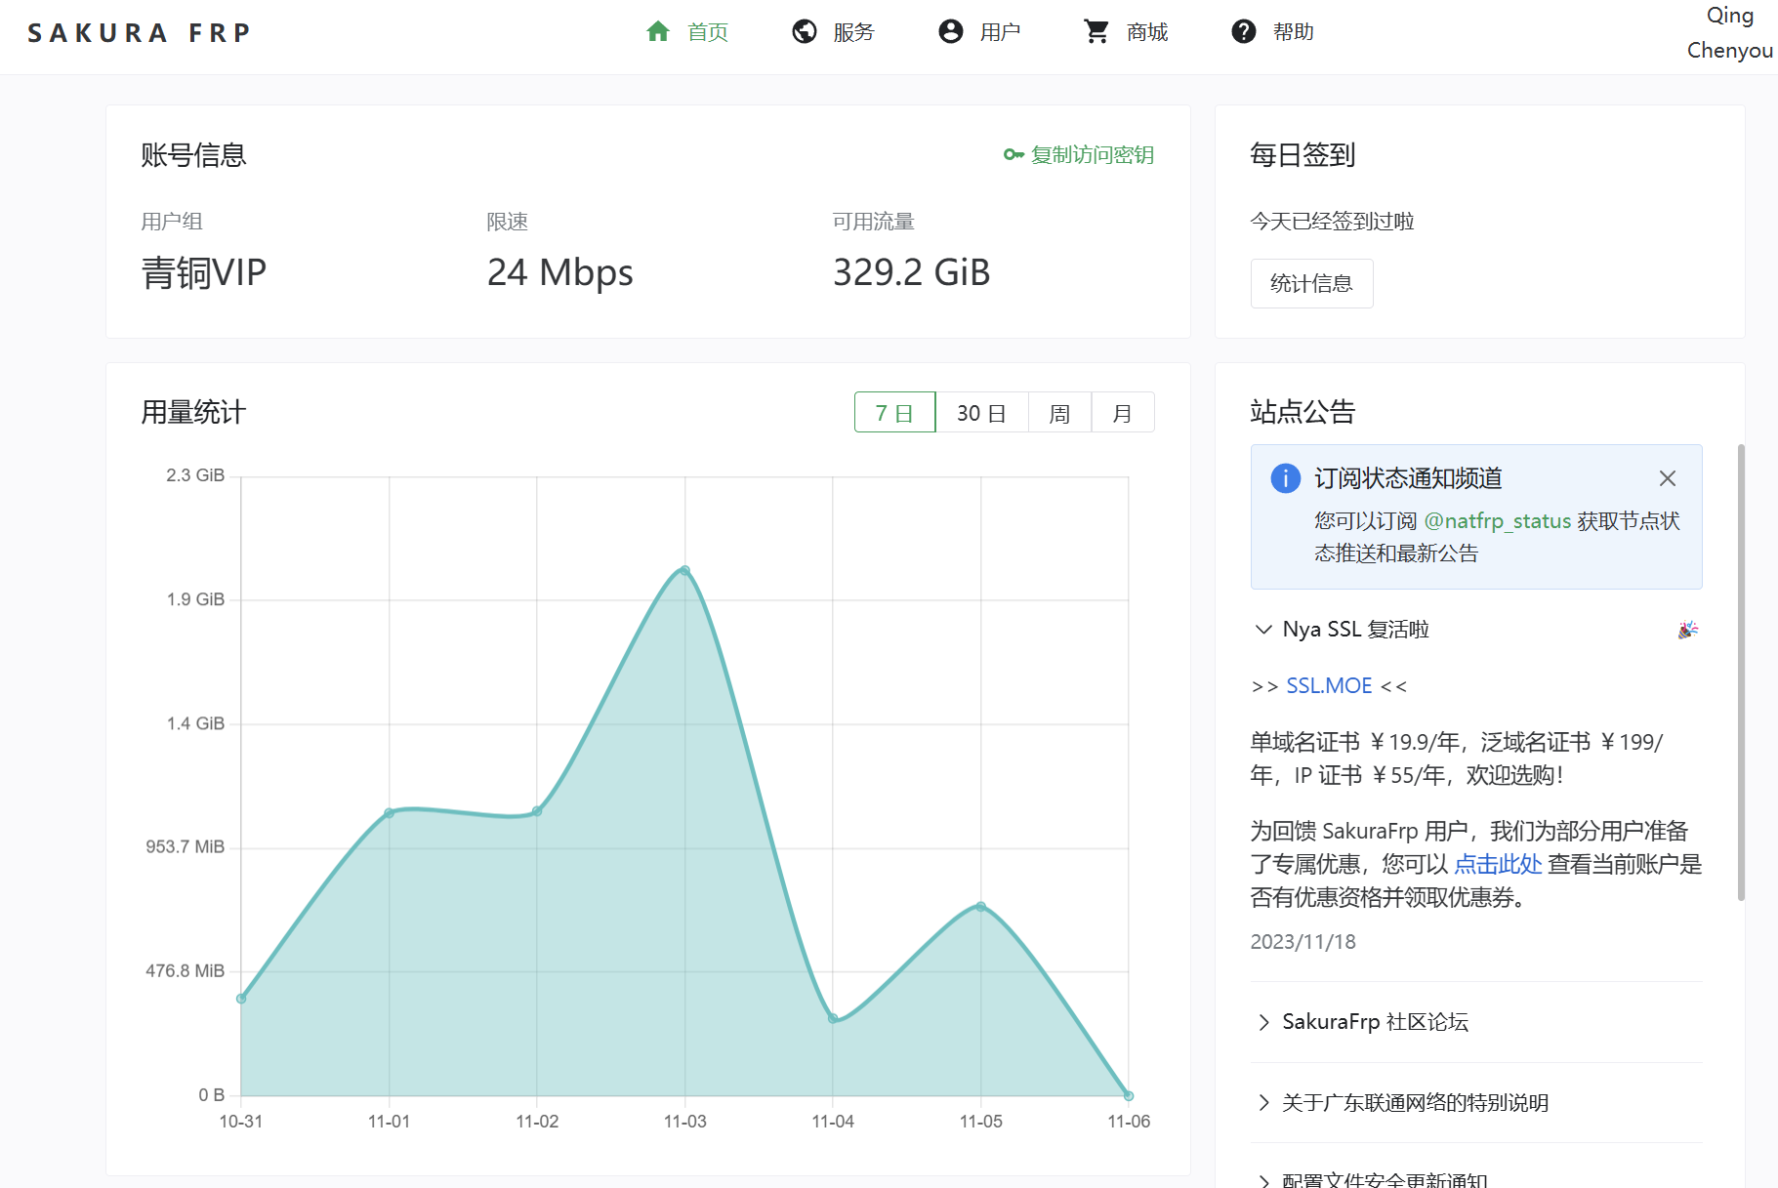1778x1188 pixels.
Task: Click the 点击此处 coupon link
Action: 1498,864
